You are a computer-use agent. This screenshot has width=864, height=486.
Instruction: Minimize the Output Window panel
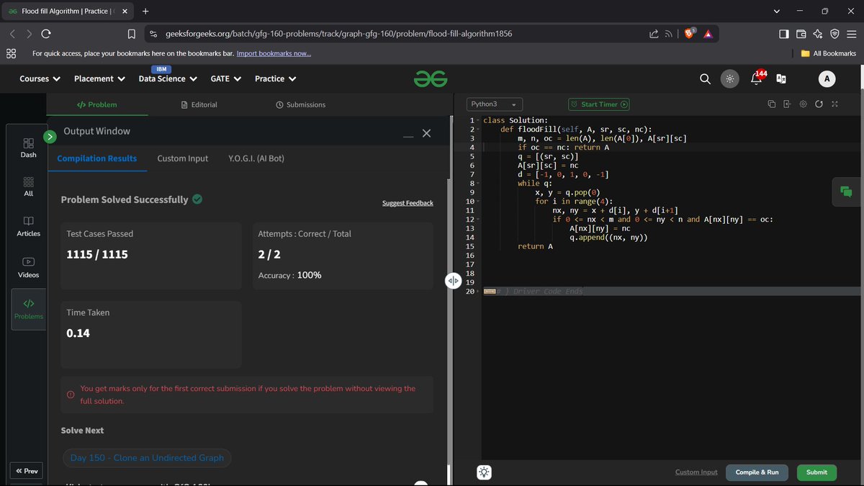408,136
